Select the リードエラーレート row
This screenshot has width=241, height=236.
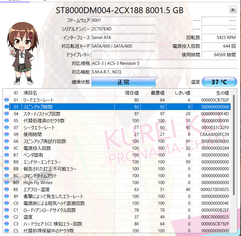point(117,100)
